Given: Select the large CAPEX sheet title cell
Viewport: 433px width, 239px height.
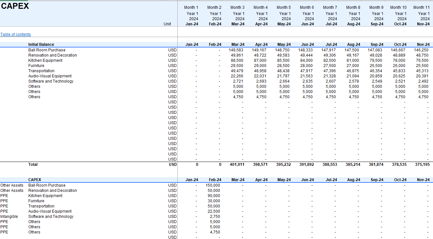Looking at the screenshot, I should pyautogui.click(x=15, y=6).
